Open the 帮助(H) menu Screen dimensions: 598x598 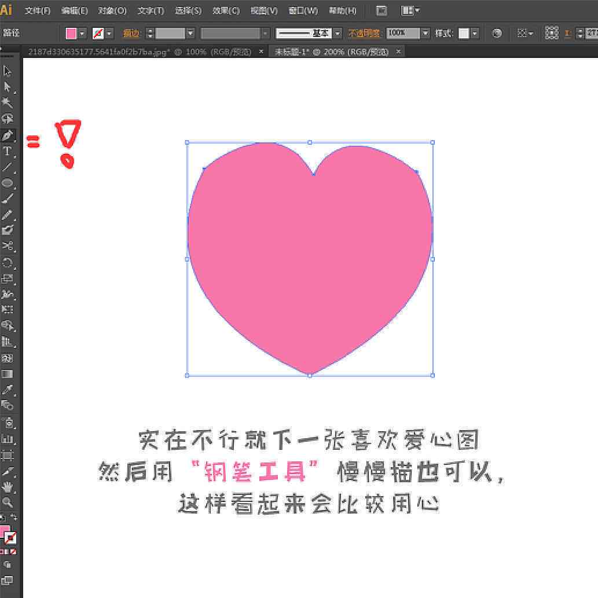point(343,10)
